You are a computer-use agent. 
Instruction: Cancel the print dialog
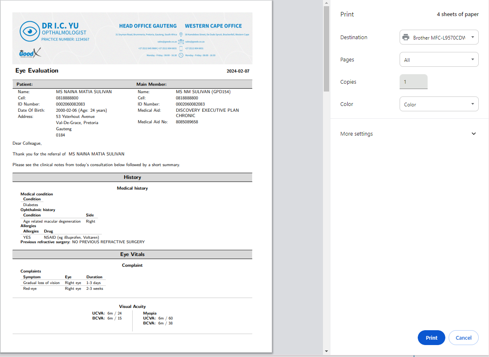pos(463,338)
